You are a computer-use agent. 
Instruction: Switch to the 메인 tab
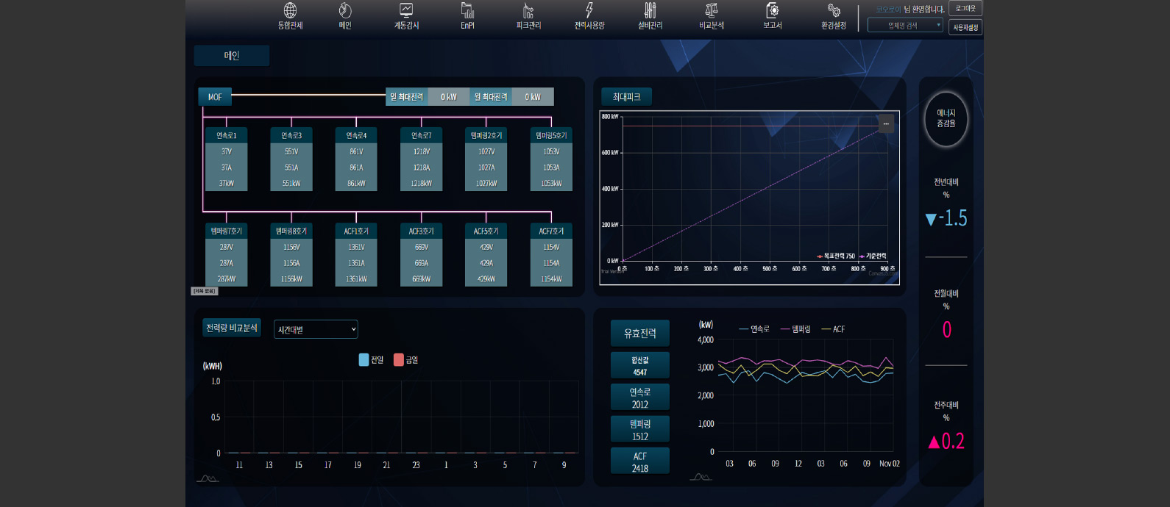pyautogui.click(x=232, y=56)
